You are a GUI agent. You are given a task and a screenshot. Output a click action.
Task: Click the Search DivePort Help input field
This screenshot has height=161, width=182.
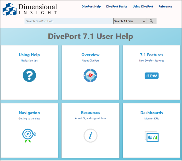69,21
